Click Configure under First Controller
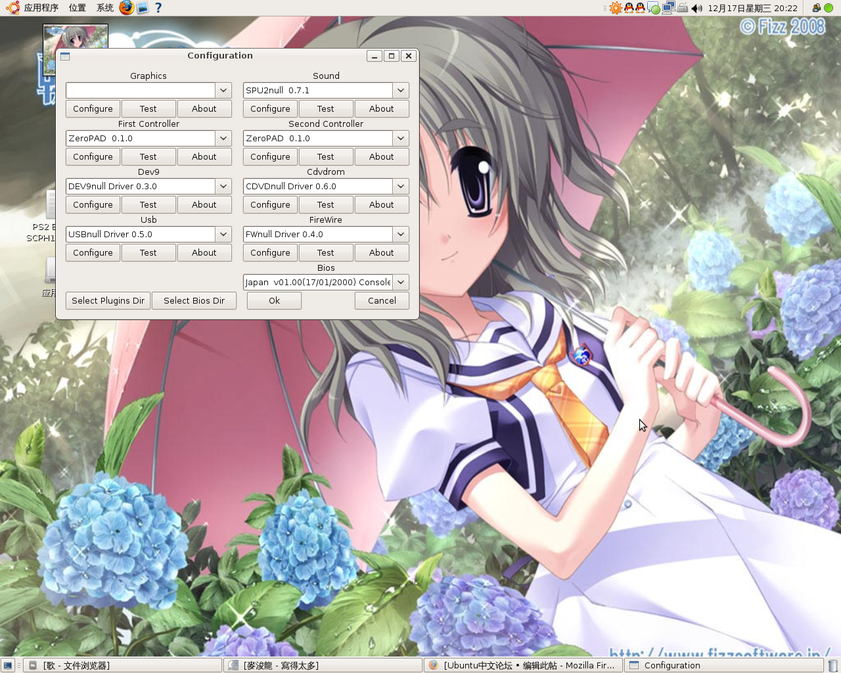 click(93, 156)
